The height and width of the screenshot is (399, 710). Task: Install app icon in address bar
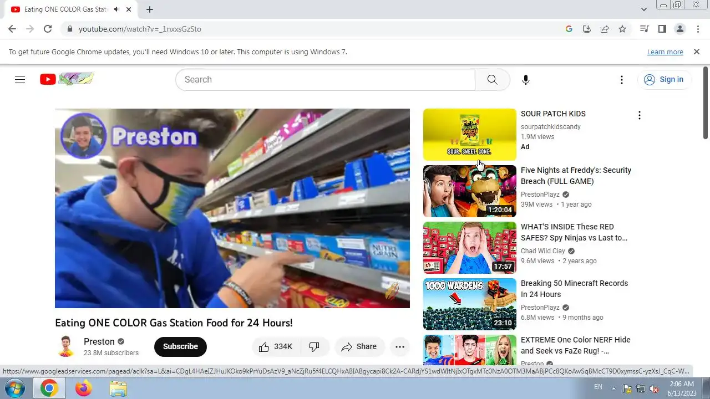tap(587, 29)
